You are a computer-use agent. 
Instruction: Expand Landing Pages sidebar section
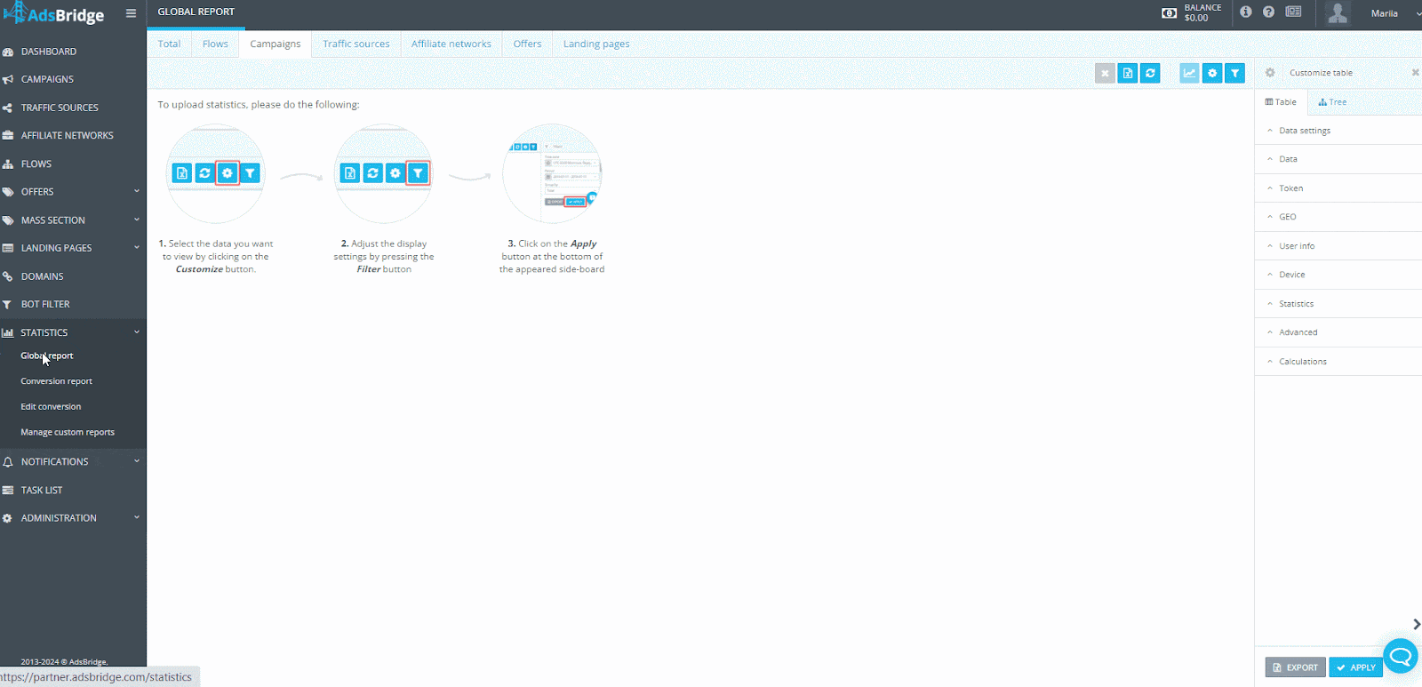(73, 248)
